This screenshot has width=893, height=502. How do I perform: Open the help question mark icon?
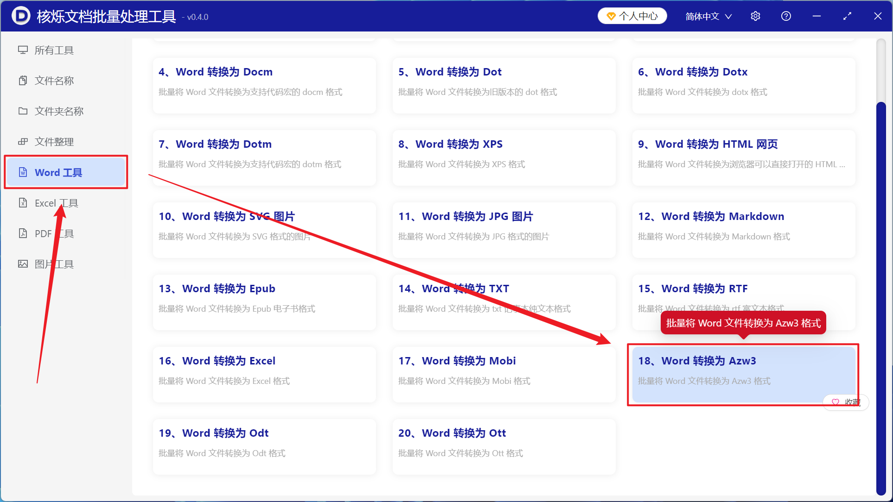click(786, 16)
